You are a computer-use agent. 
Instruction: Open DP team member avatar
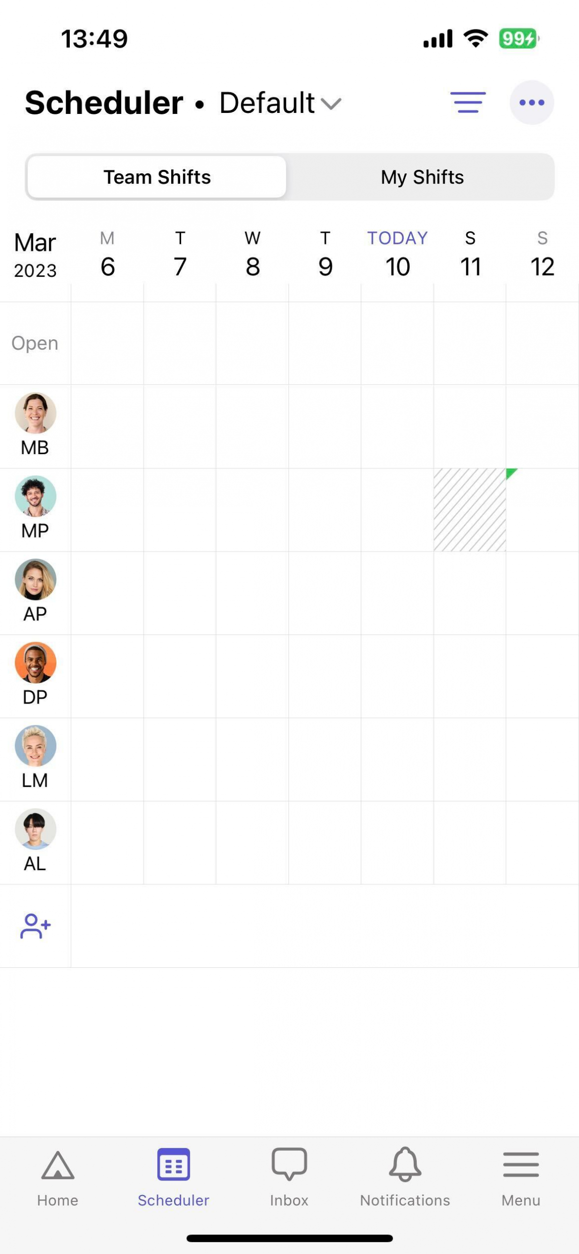pos(35,663)
